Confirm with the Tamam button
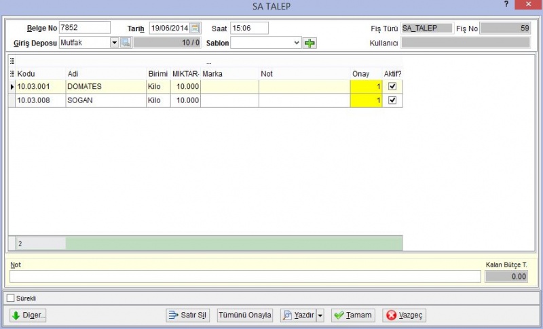Screen dimensions: 543x329 click(353, 315)
